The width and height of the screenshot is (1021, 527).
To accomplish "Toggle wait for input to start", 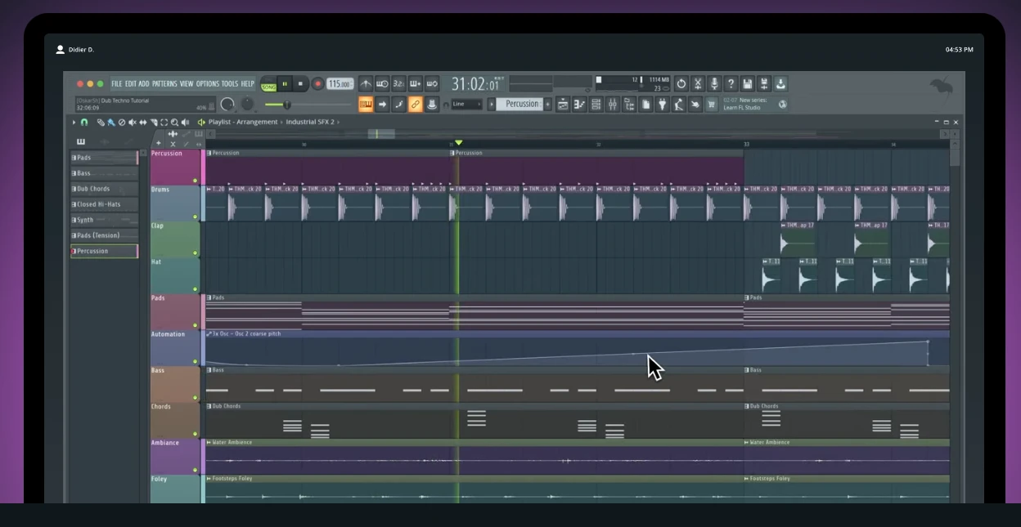I will tap(382, 83).
